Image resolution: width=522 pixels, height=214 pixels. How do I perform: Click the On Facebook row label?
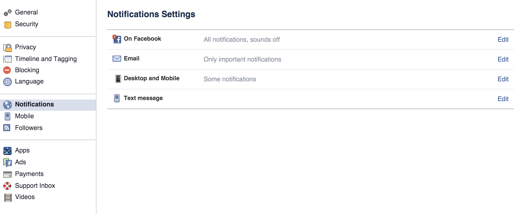(142, 39)
